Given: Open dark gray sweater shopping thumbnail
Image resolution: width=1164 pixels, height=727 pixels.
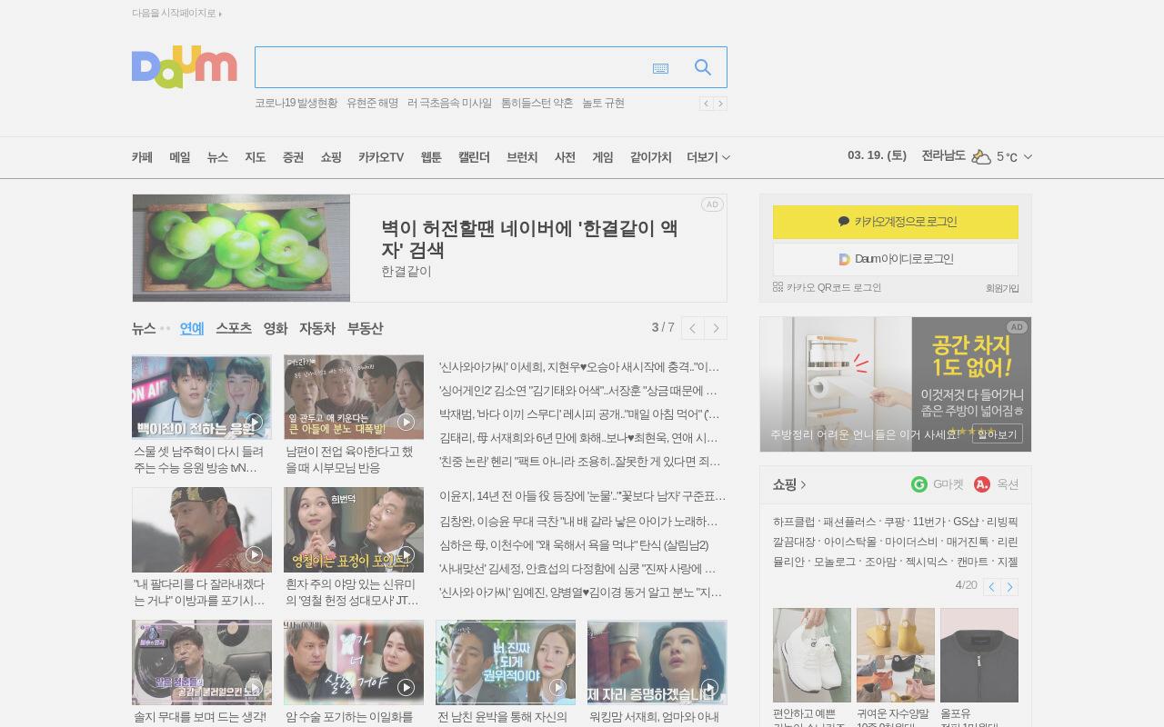Looking at the screenshot, I should (x=979, y=655).
